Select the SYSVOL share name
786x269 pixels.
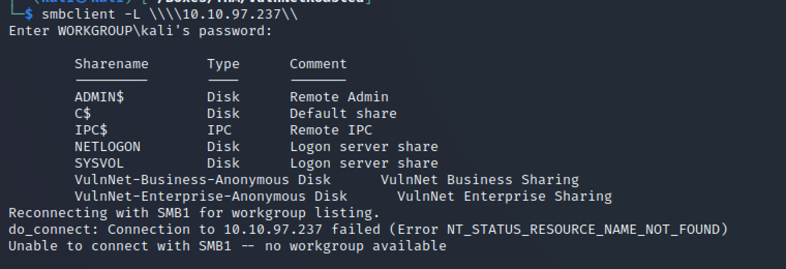coord(99,163)
